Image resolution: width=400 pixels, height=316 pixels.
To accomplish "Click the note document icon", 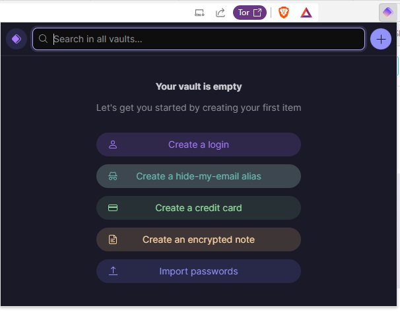I will 113,239.
